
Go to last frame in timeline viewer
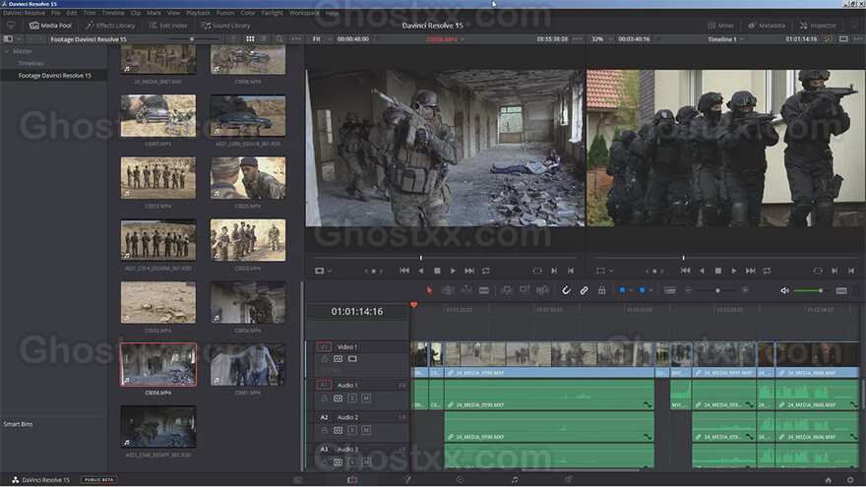coord(750,271)
